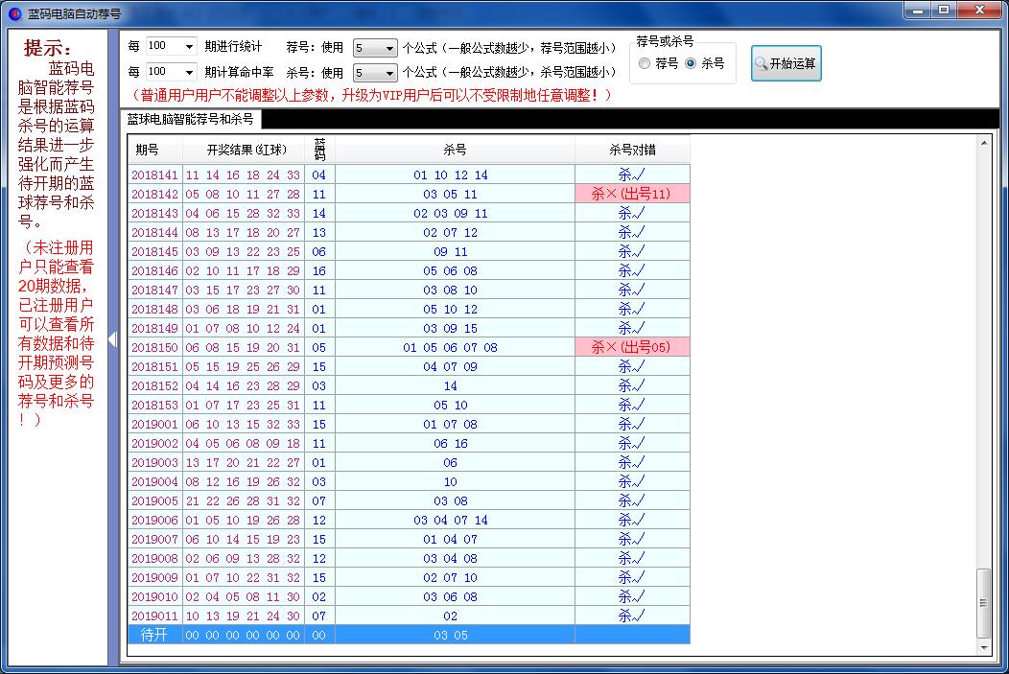Select the 荐号 radio button
1009x674 pixels.
point(643,63)
